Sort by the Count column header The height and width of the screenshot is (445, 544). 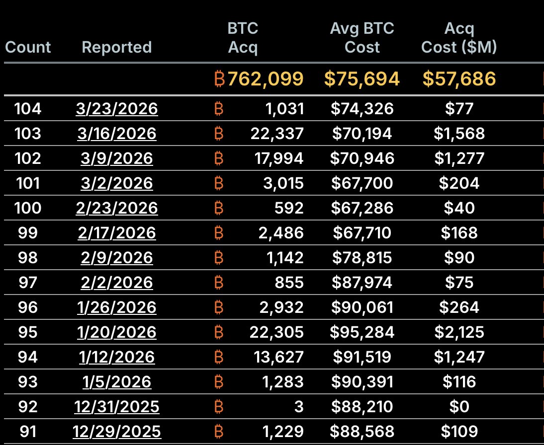click(x=28, y=47)
